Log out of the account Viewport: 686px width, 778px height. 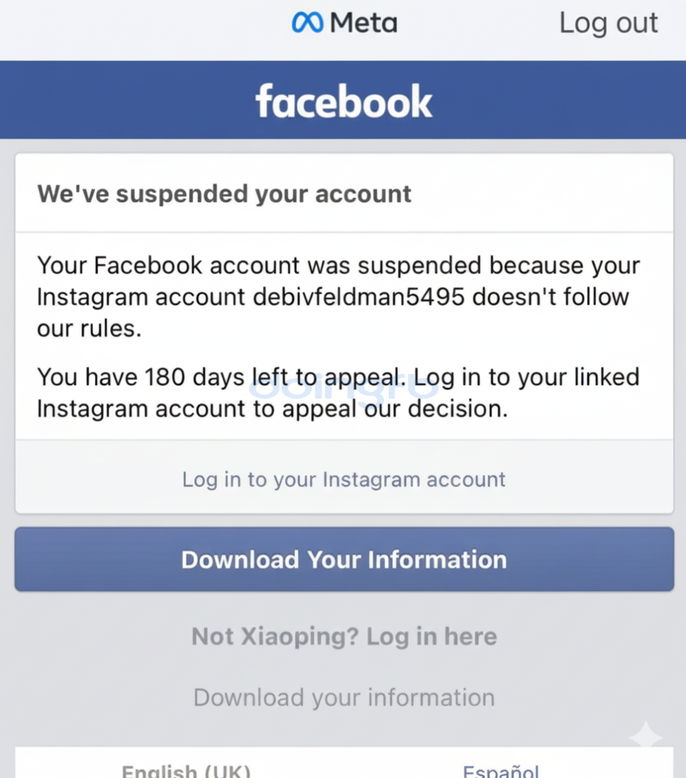[608, 23]
